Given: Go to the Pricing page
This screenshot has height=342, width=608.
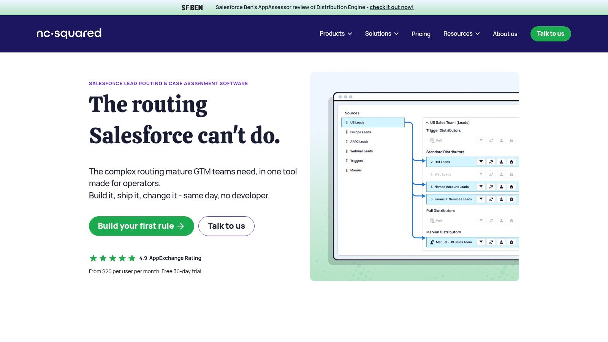Looking at the screenshot, I should click(x=421, y=34).
